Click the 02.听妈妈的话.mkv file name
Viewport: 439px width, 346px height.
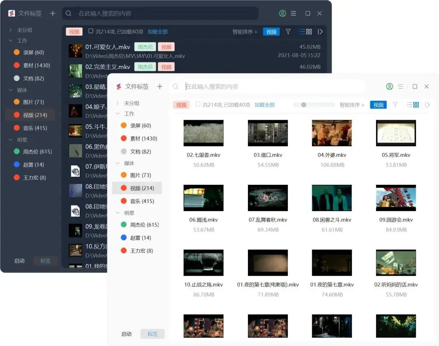coord(396,285)
